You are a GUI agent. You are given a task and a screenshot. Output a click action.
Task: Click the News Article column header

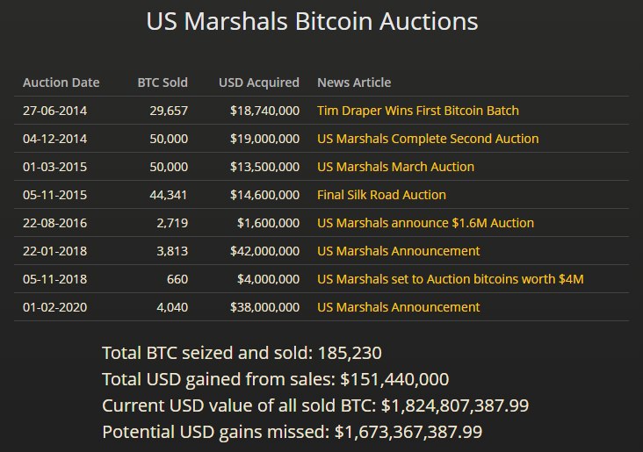(354, 83)
